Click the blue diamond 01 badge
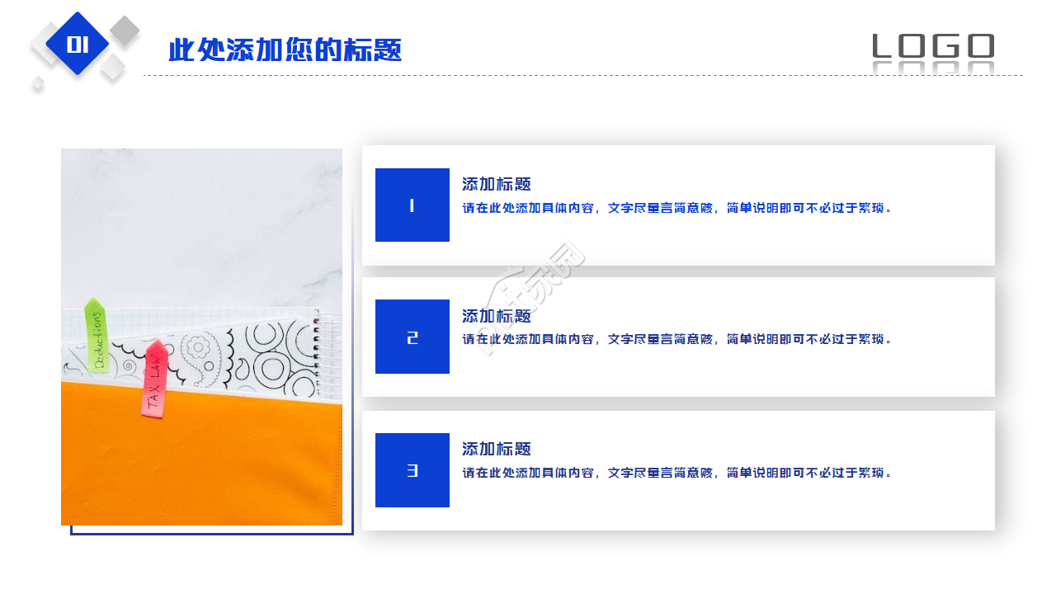 tap(78, 44)
